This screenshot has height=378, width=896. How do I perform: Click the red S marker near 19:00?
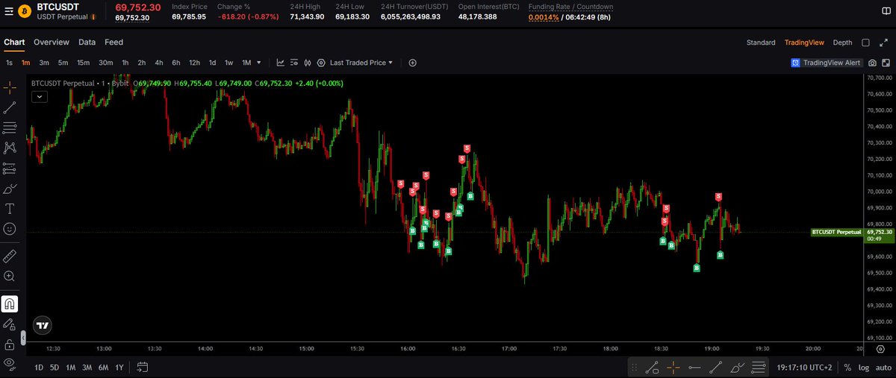(x=718, y=197)
